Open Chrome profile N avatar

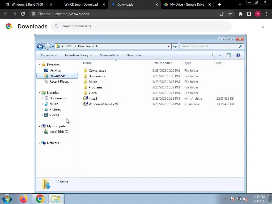pyautogui.click(x=258, y=14)
